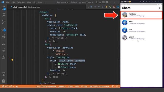Click value.user!.name in the code
This screenshot has height=92, width=164.
tap(58, 22)
